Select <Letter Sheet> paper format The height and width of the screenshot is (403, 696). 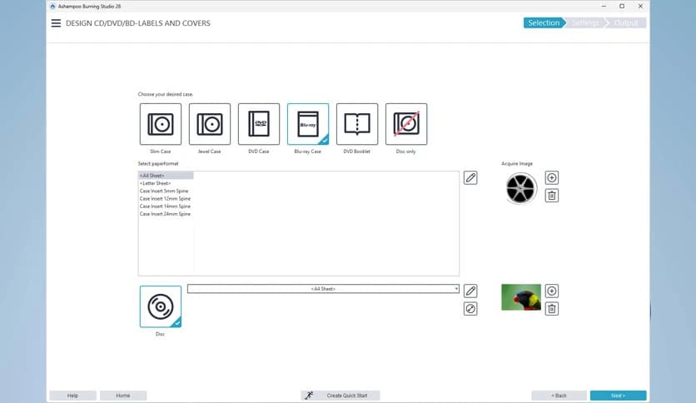[166, 183]
